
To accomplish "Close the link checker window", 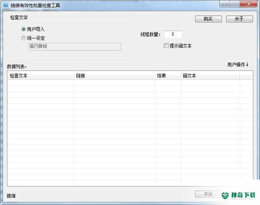I will pos(249,4).
